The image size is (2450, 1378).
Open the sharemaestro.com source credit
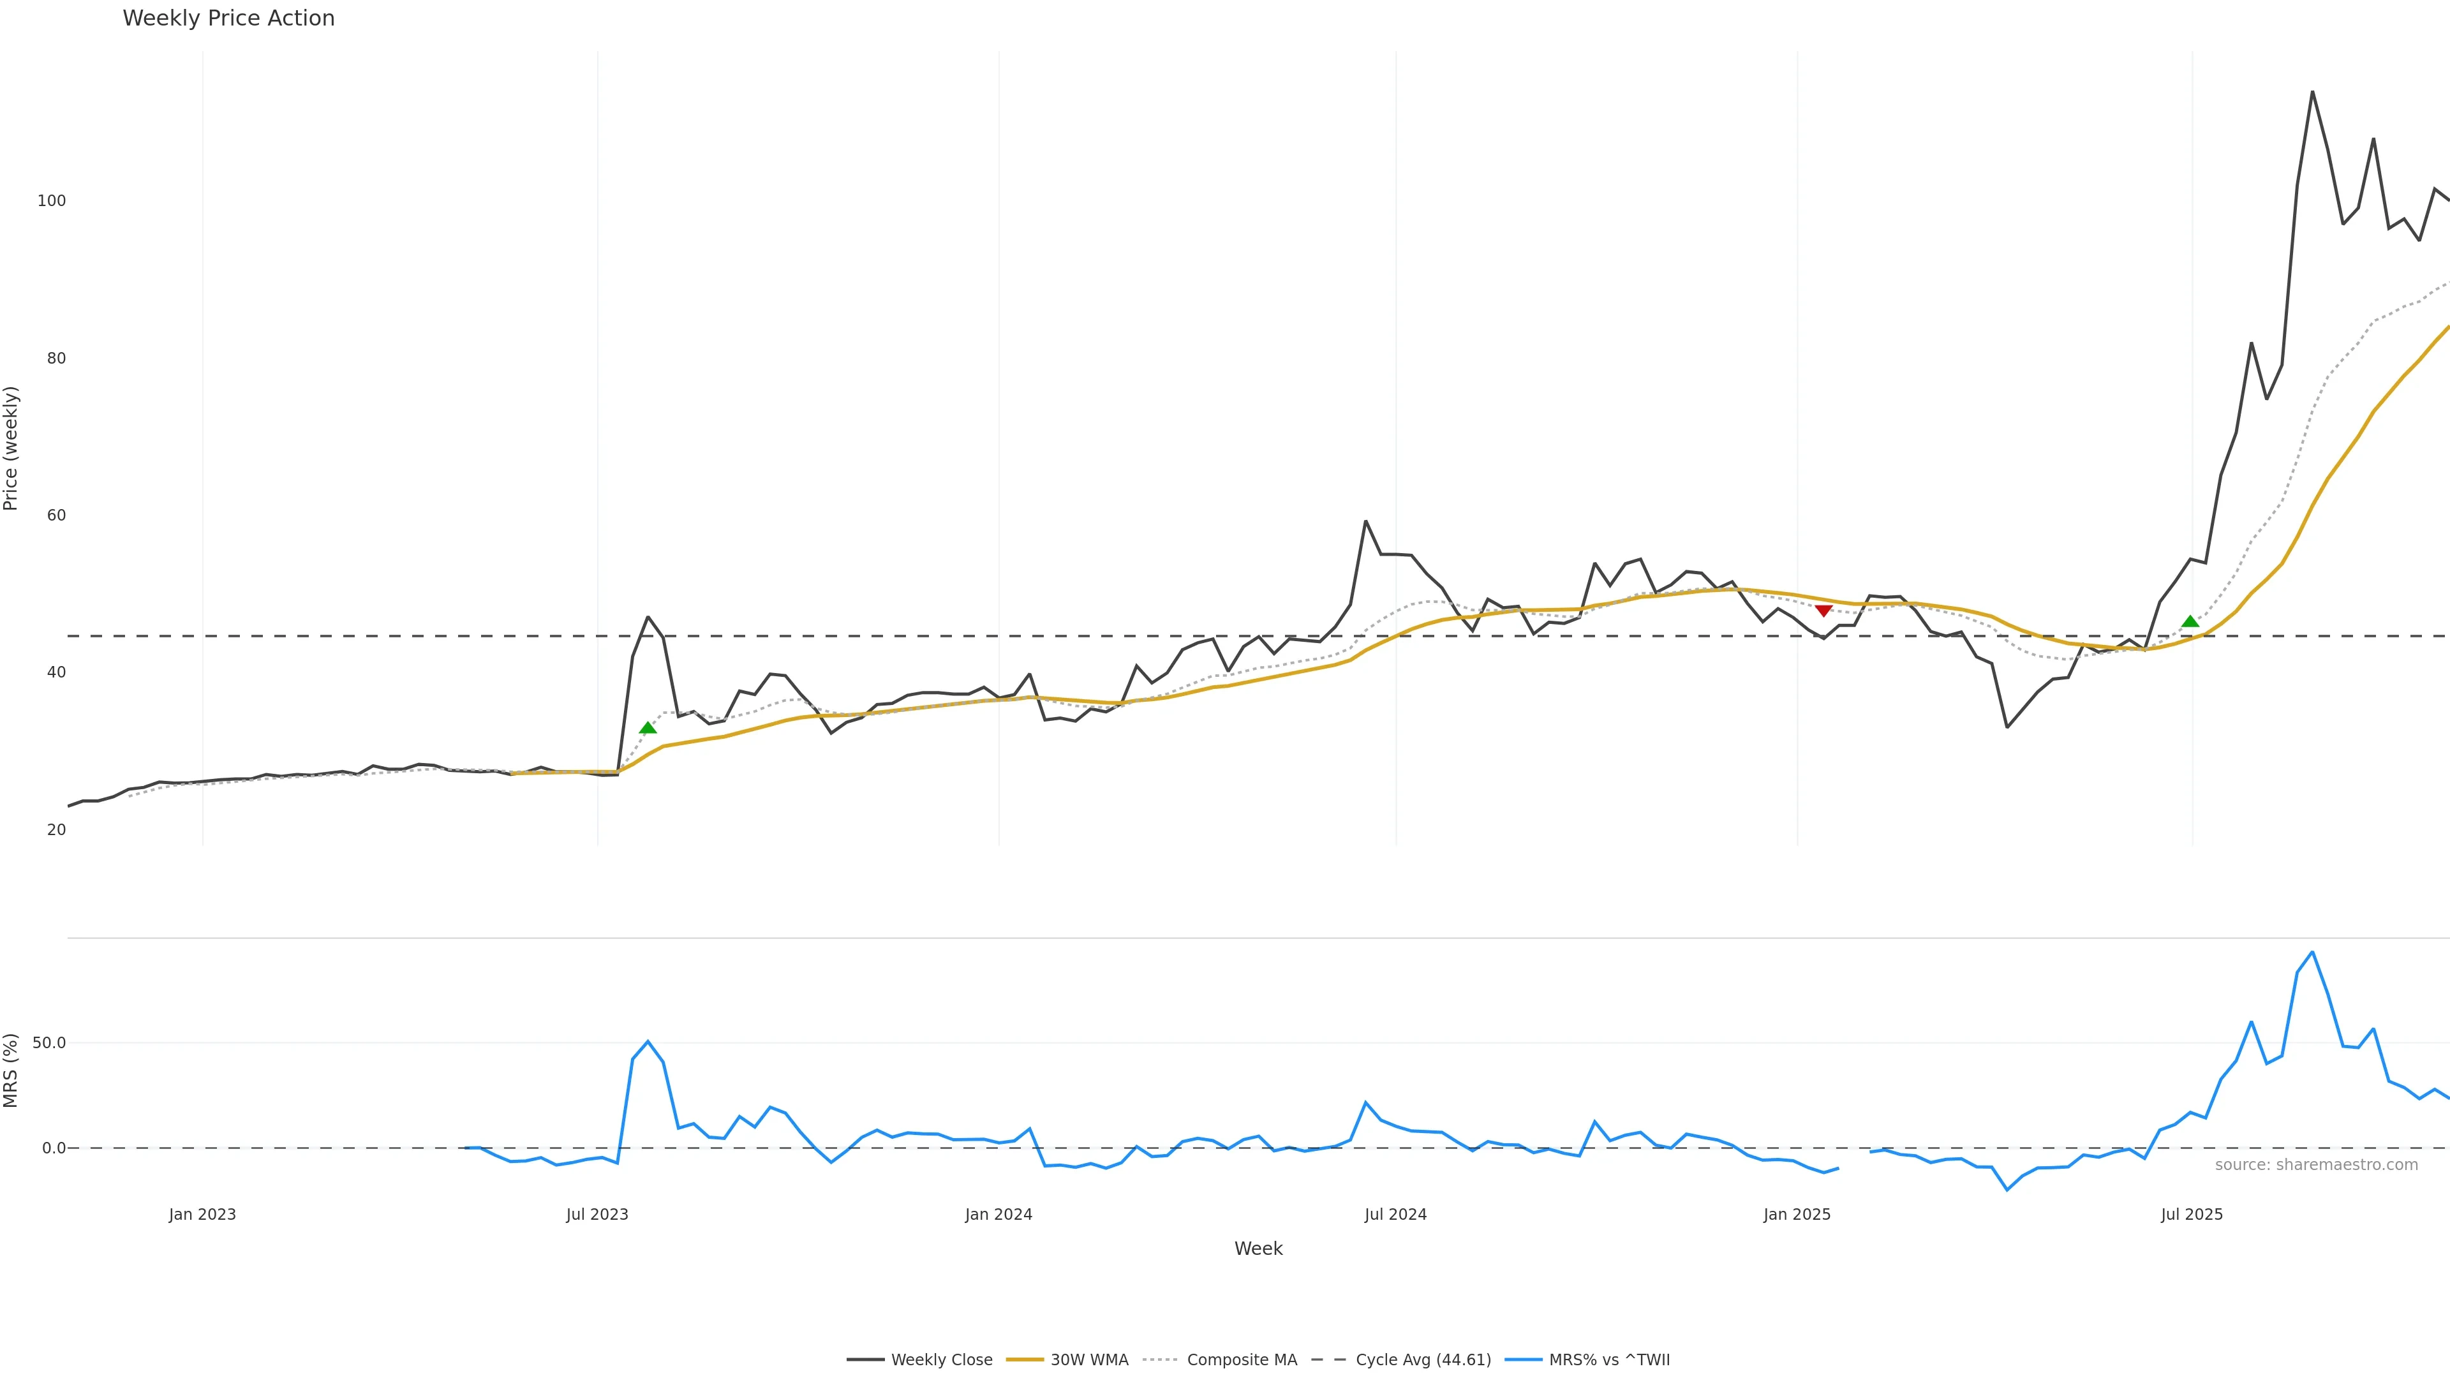tap(2316, 1165)
